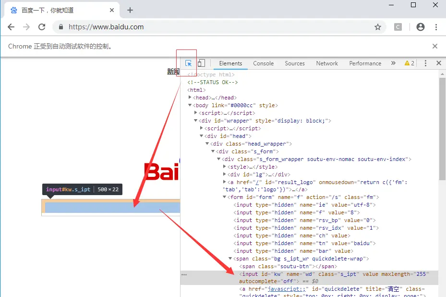Select hidden input name rsv_idx row
The width and height of the screenshot is (446, 297).
pos(306,228)
